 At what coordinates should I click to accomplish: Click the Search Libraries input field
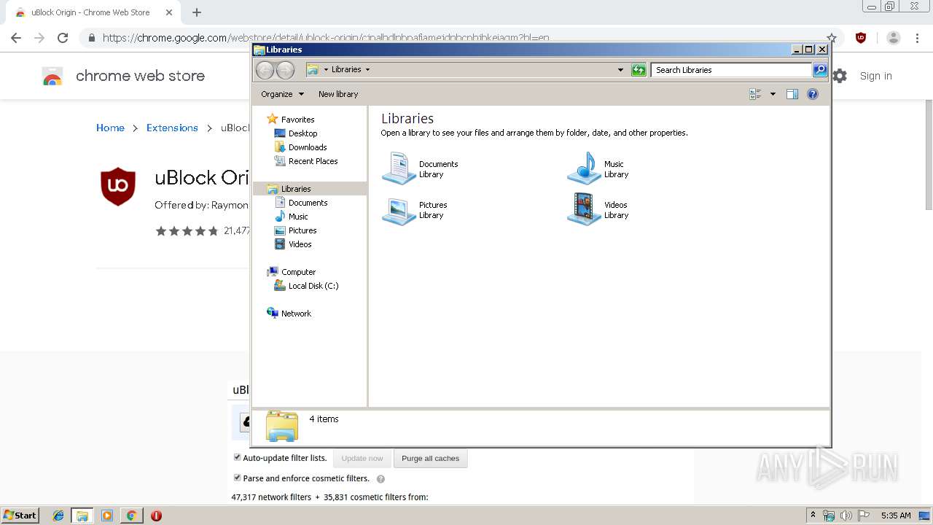pyautogui.click(x=730, y=70)
